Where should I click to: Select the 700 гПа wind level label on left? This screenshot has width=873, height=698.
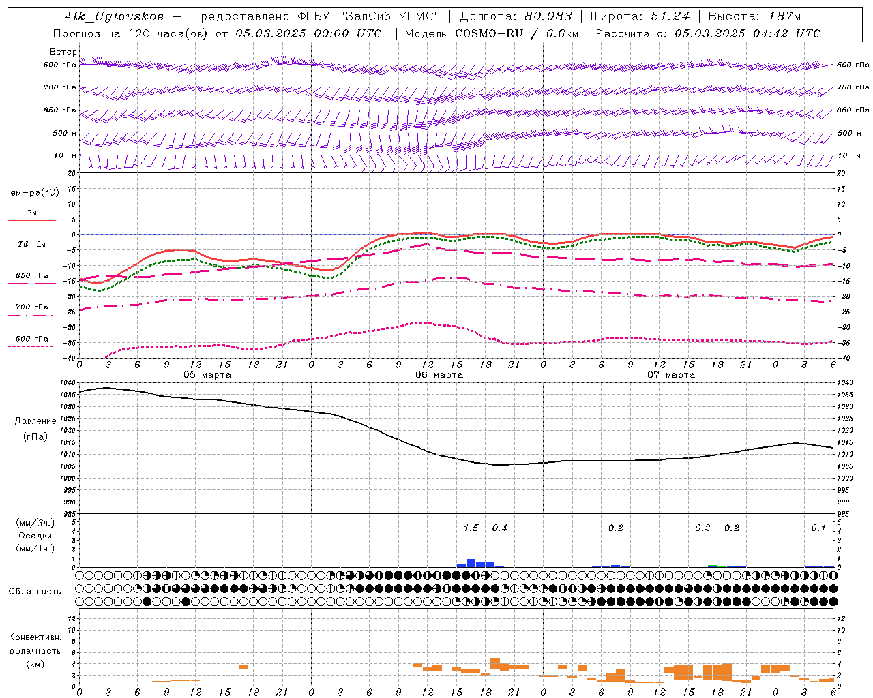(60, 87)
